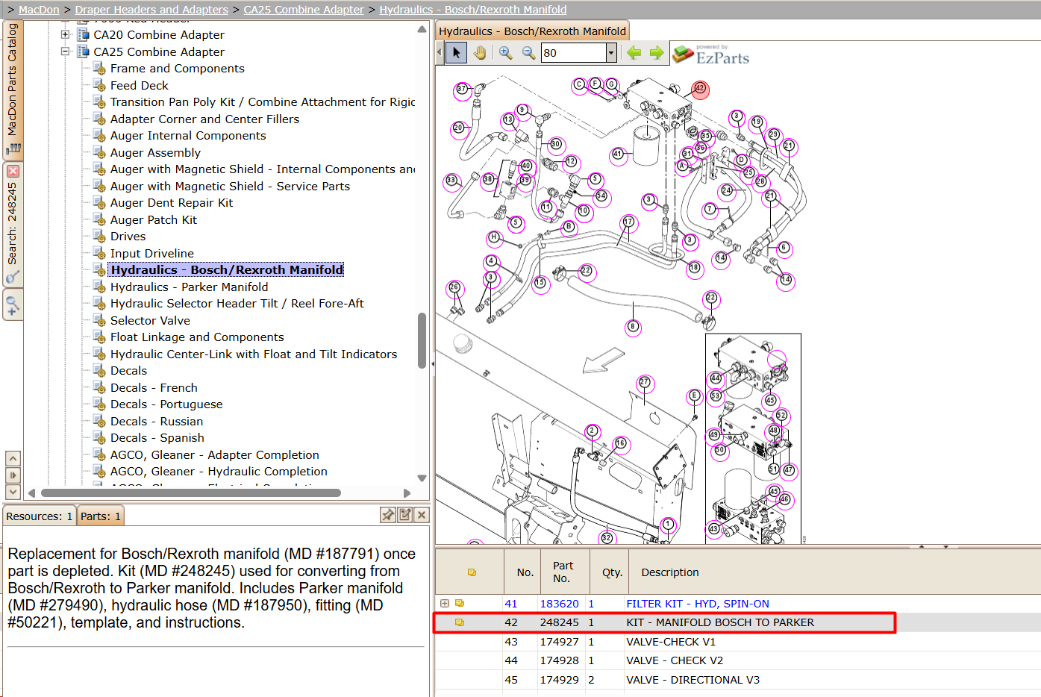Close the Search: 248245 side tab
This screenshot has width=1041, height=697.
(x=13, y=171)
